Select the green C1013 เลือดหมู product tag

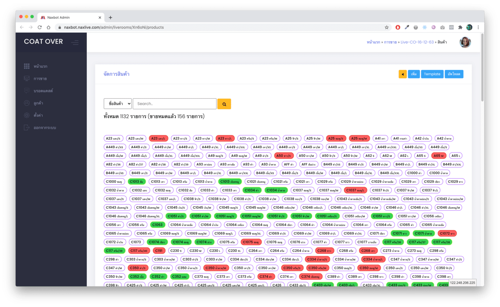(x=230, y=181)
